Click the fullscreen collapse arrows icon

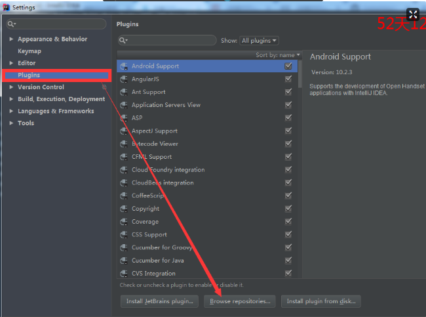(x=413, y=14)
